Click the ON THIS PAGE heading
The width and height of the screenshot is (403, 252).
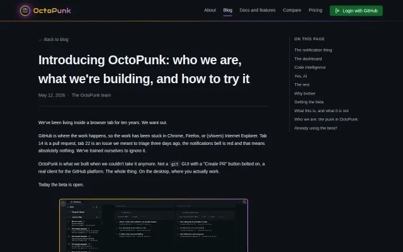[309, 39]
